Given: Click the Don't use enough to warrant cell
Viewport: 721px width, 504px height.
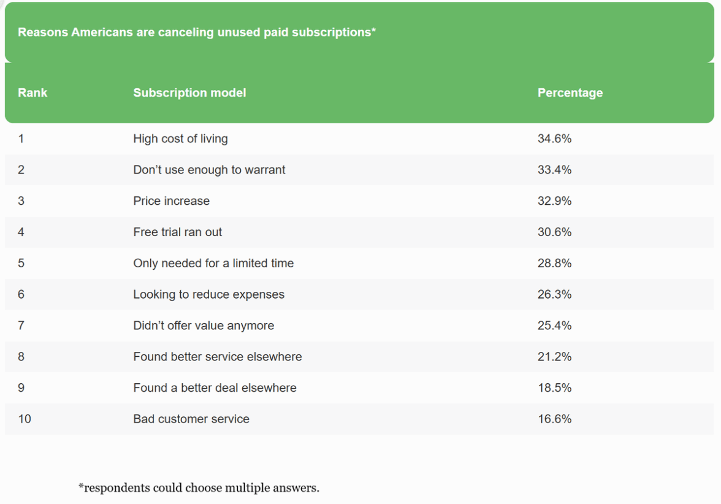Looking at the screenshot, I should (209, 170).
